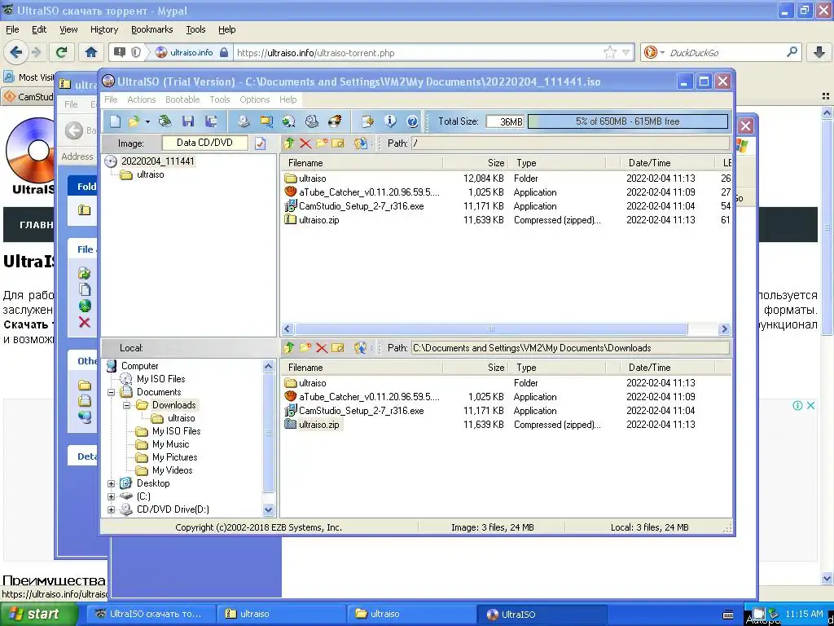Sort local list by Filename column
The height and width of the screenshot is (626, 834).
click(362, 368)
